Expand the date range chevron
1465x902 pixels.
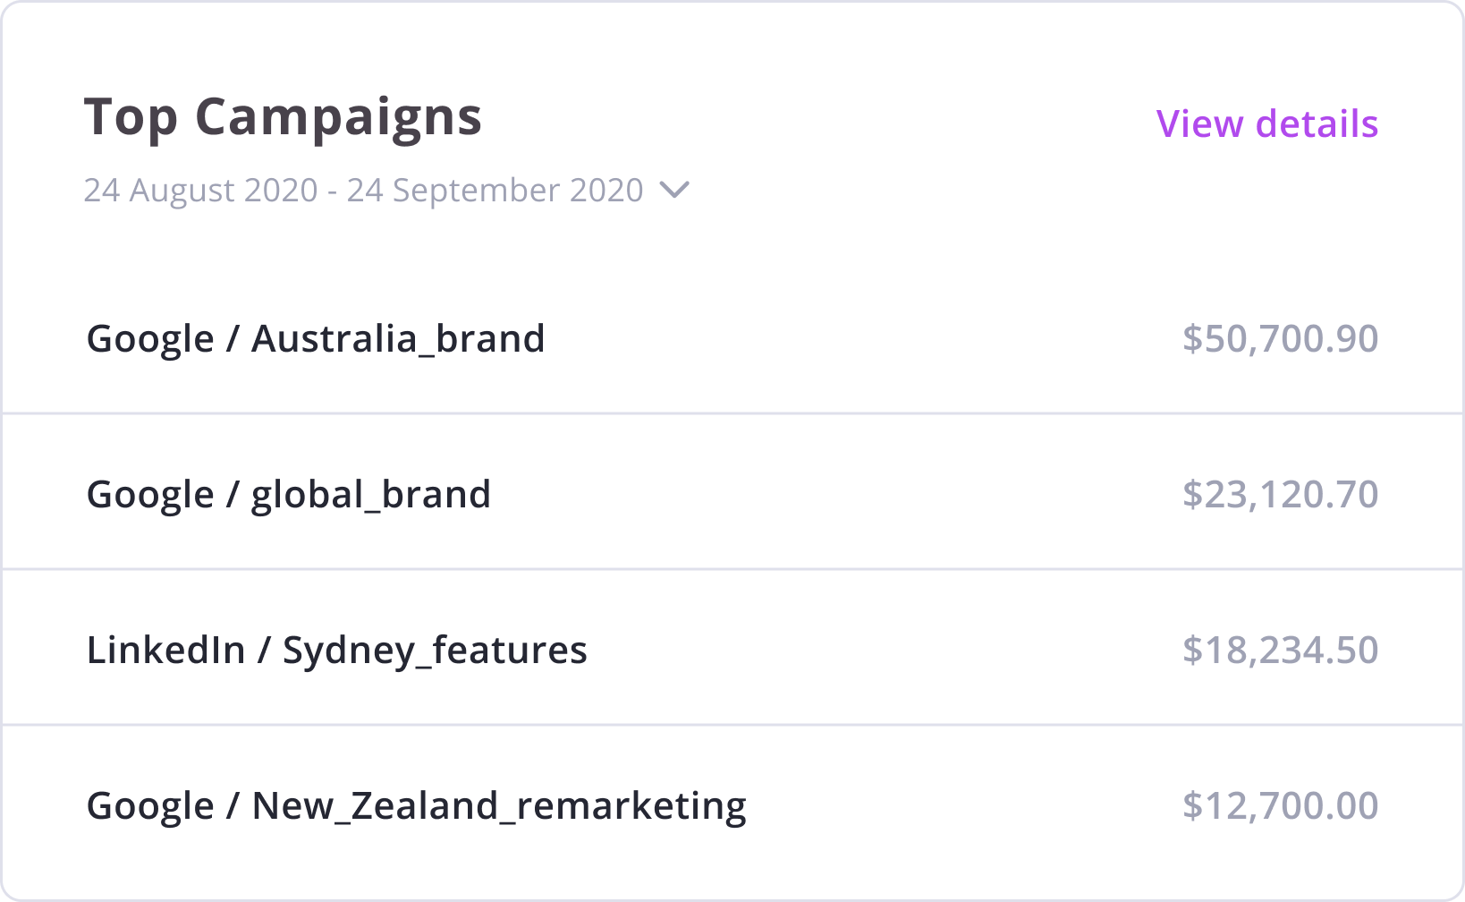[674, 190]
